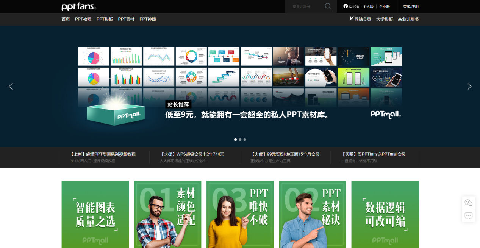Click the YOURS' photo thumbnail

tap(288, 56)
